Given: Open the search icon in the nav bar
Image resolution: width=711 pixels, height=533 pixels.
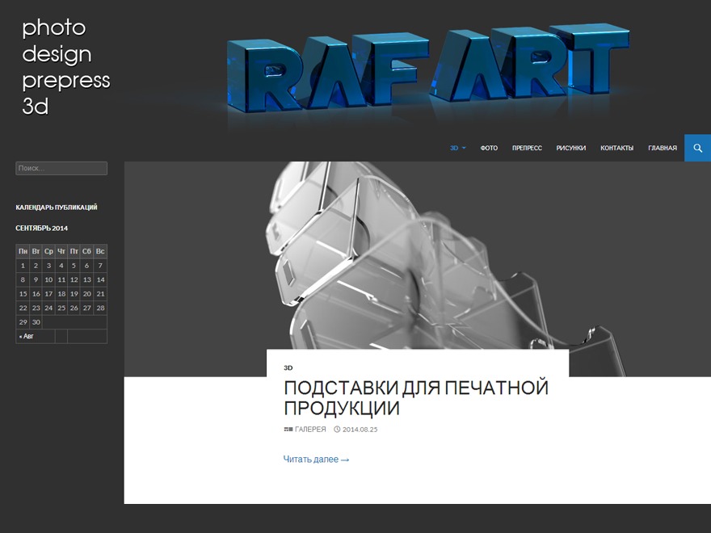Looking at the screenshot, I should 697,148.
